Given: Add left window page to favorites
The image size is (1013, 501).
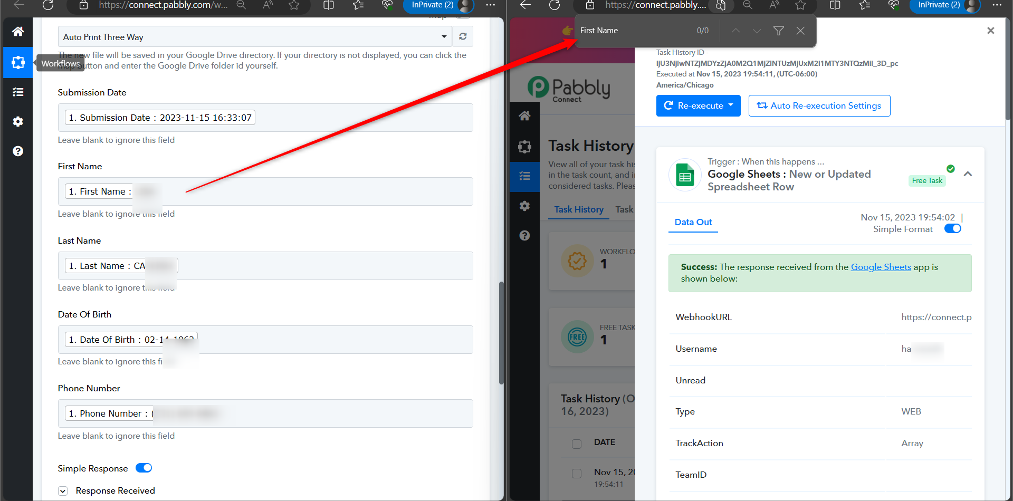Looking at the screenshot, I should pos(294,5).
